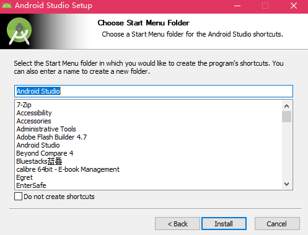Image resolution: width=308 pixels, height=235 pixels.
Task: Select Android Studio in the folder list
Action: pos(38,145)
